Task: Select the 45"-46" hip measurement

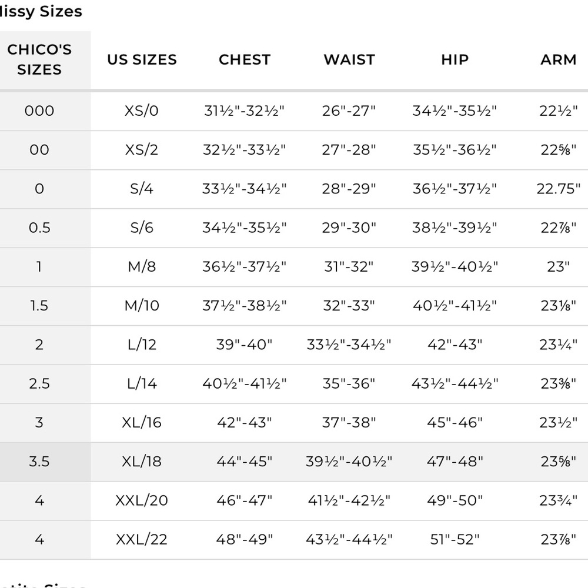Action: [x=455, y=423]
